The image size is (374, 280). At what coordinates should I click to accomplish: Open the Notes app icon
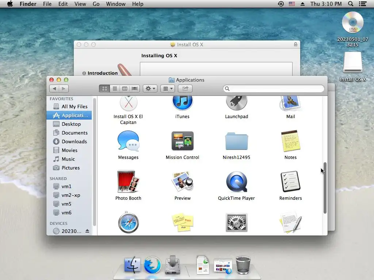tap(290, 141)
